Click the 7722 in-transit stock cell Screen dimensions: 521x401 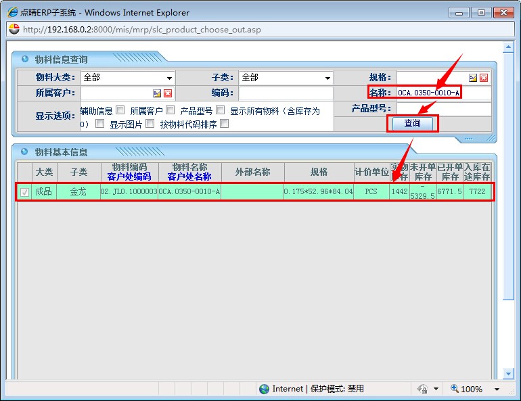477,191
